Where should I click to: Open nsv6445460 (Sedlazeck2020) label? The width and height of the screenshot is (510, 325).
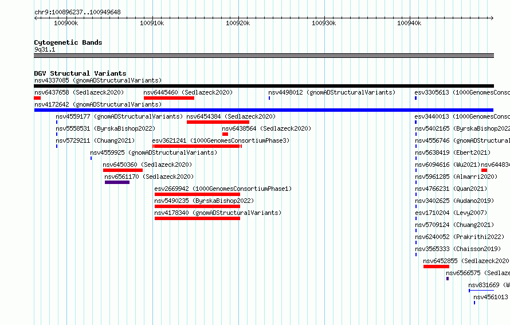coord(188,92)
